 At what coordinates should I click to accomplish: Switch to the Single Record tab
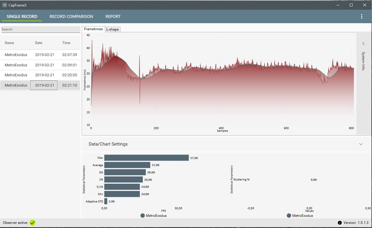22,16
